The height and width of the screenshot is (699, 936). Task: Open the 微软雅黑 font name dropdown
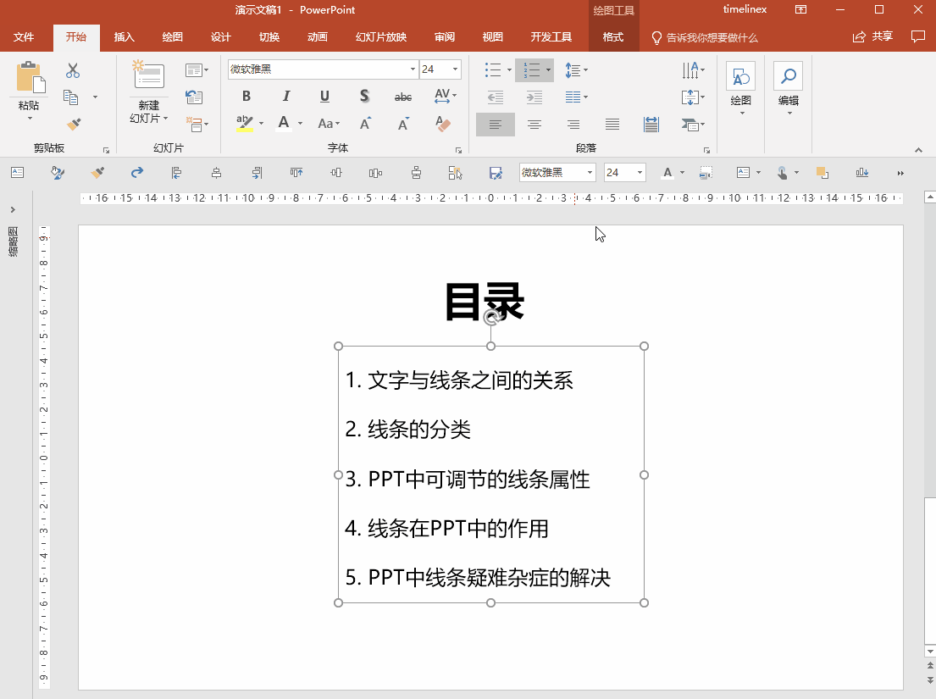pos(412,69)
